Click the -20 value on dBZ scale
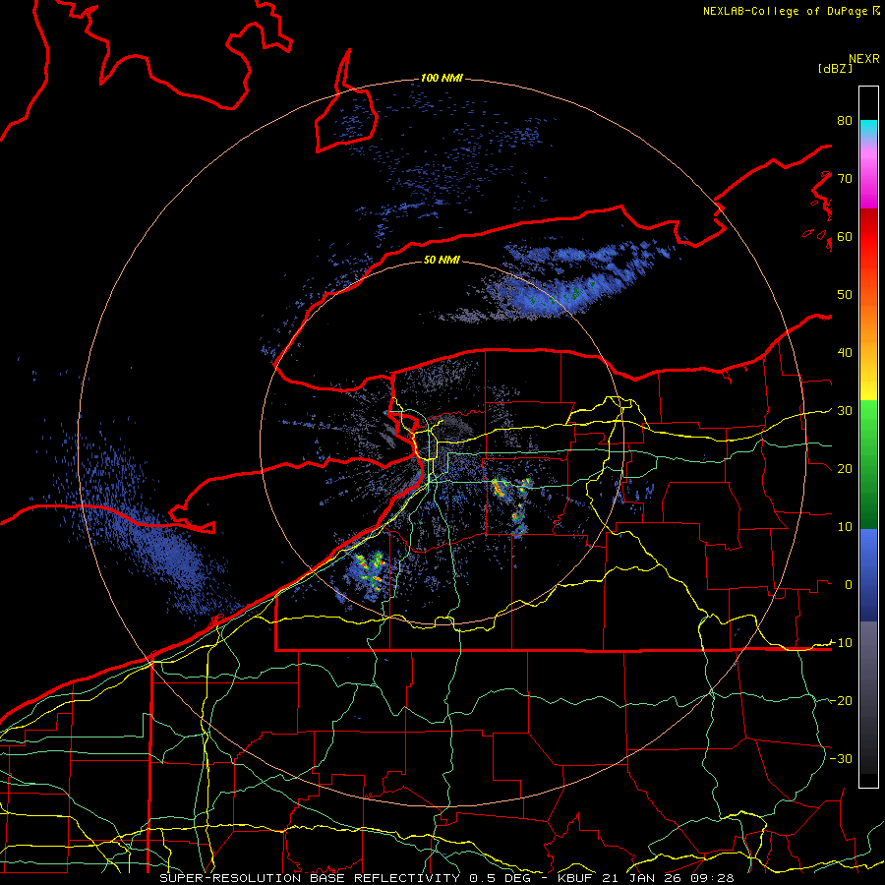Viewport: 885px width, 885px height. tap(842, 700)
